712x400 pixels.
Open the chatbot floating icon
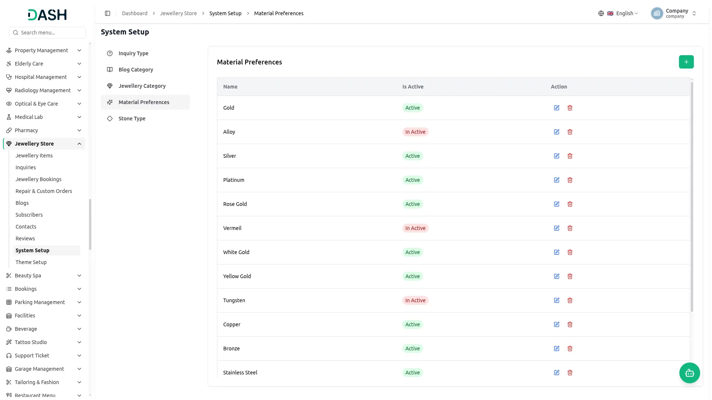[x=689, y=373]
